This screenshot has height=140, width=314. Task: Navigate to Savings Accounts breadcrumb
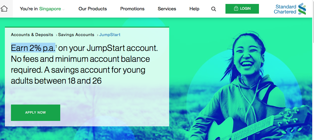coord(76,35)
